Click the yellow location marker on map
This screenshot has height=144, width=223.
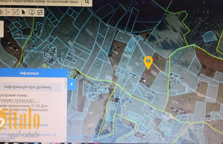click(148, 62)
